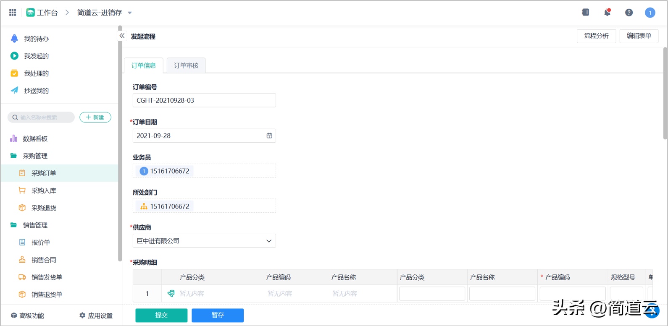Open 编辑表单 button
The width and height of the screenshot is (668, 326).
(639, 36)
